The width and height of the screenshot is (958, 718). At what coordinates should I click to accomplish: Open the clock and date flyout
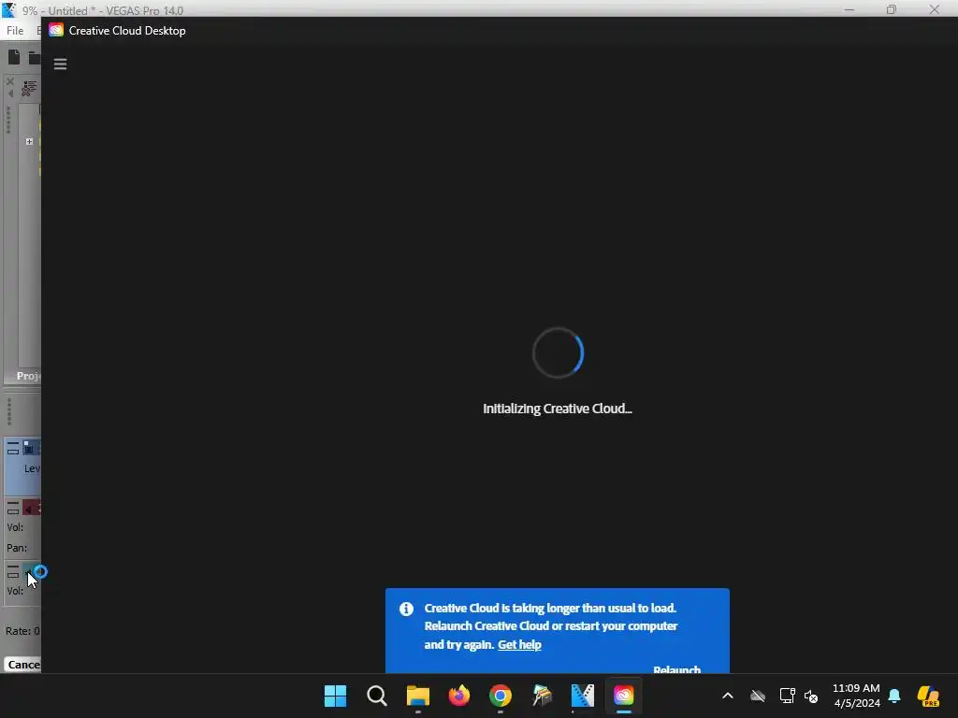click(x=857, y=696)
